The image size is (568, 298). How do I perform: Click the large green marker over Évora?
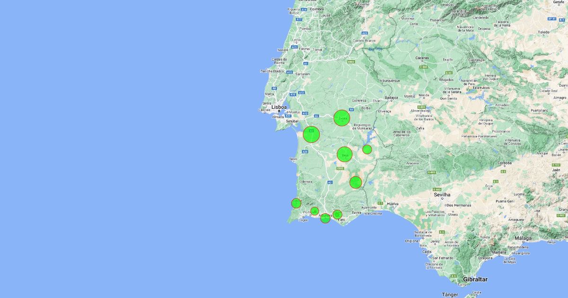[341, 118]
